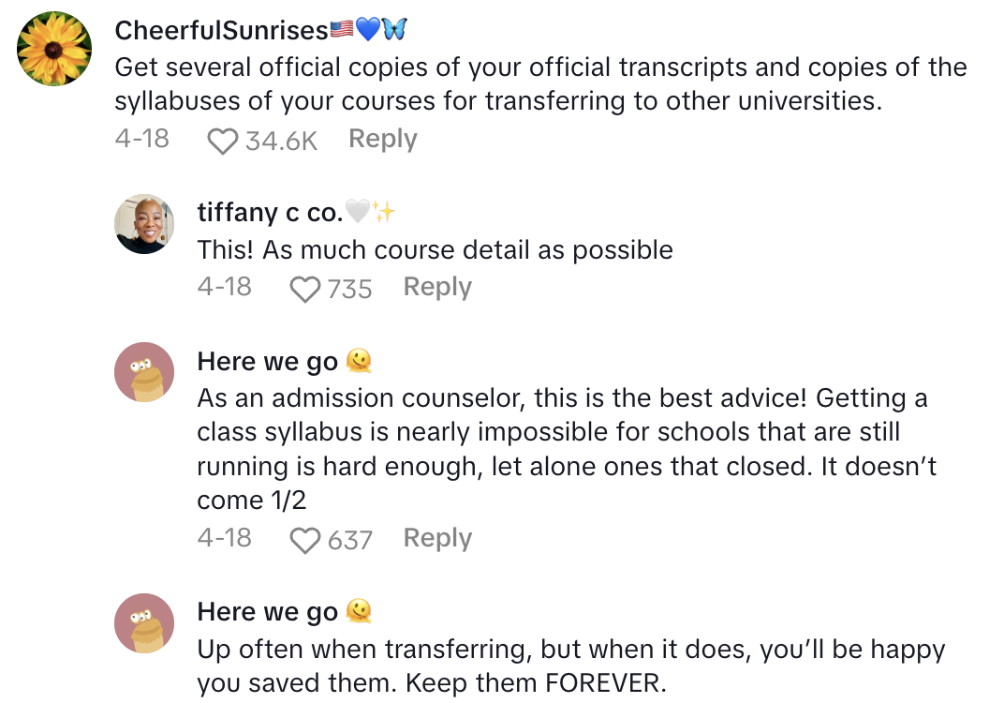Like the CheerfulSunrises comment with the heart
1004x703 pixels.
(x=222, y=141)
